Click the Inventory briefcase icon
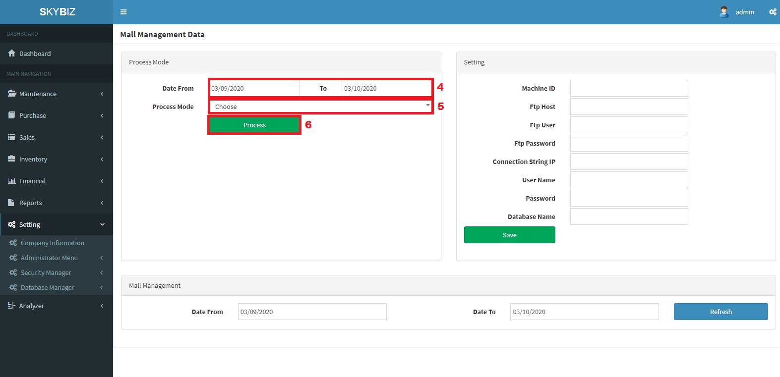Viewport: 780px width, 377px height. (x=12, y=159)
